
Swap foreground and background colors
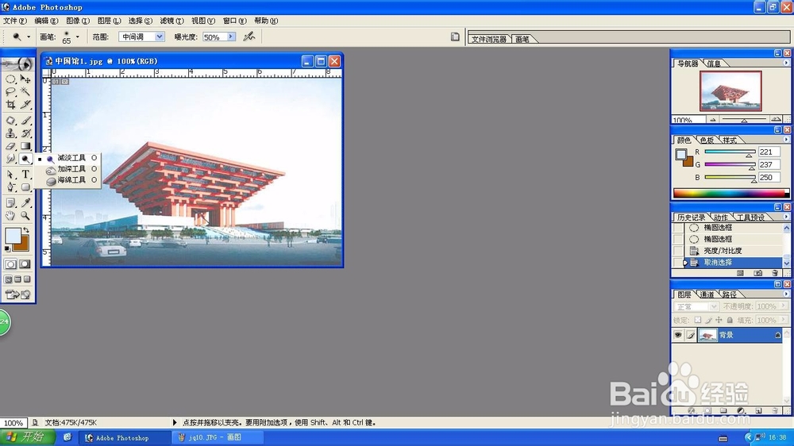point(26,230)
